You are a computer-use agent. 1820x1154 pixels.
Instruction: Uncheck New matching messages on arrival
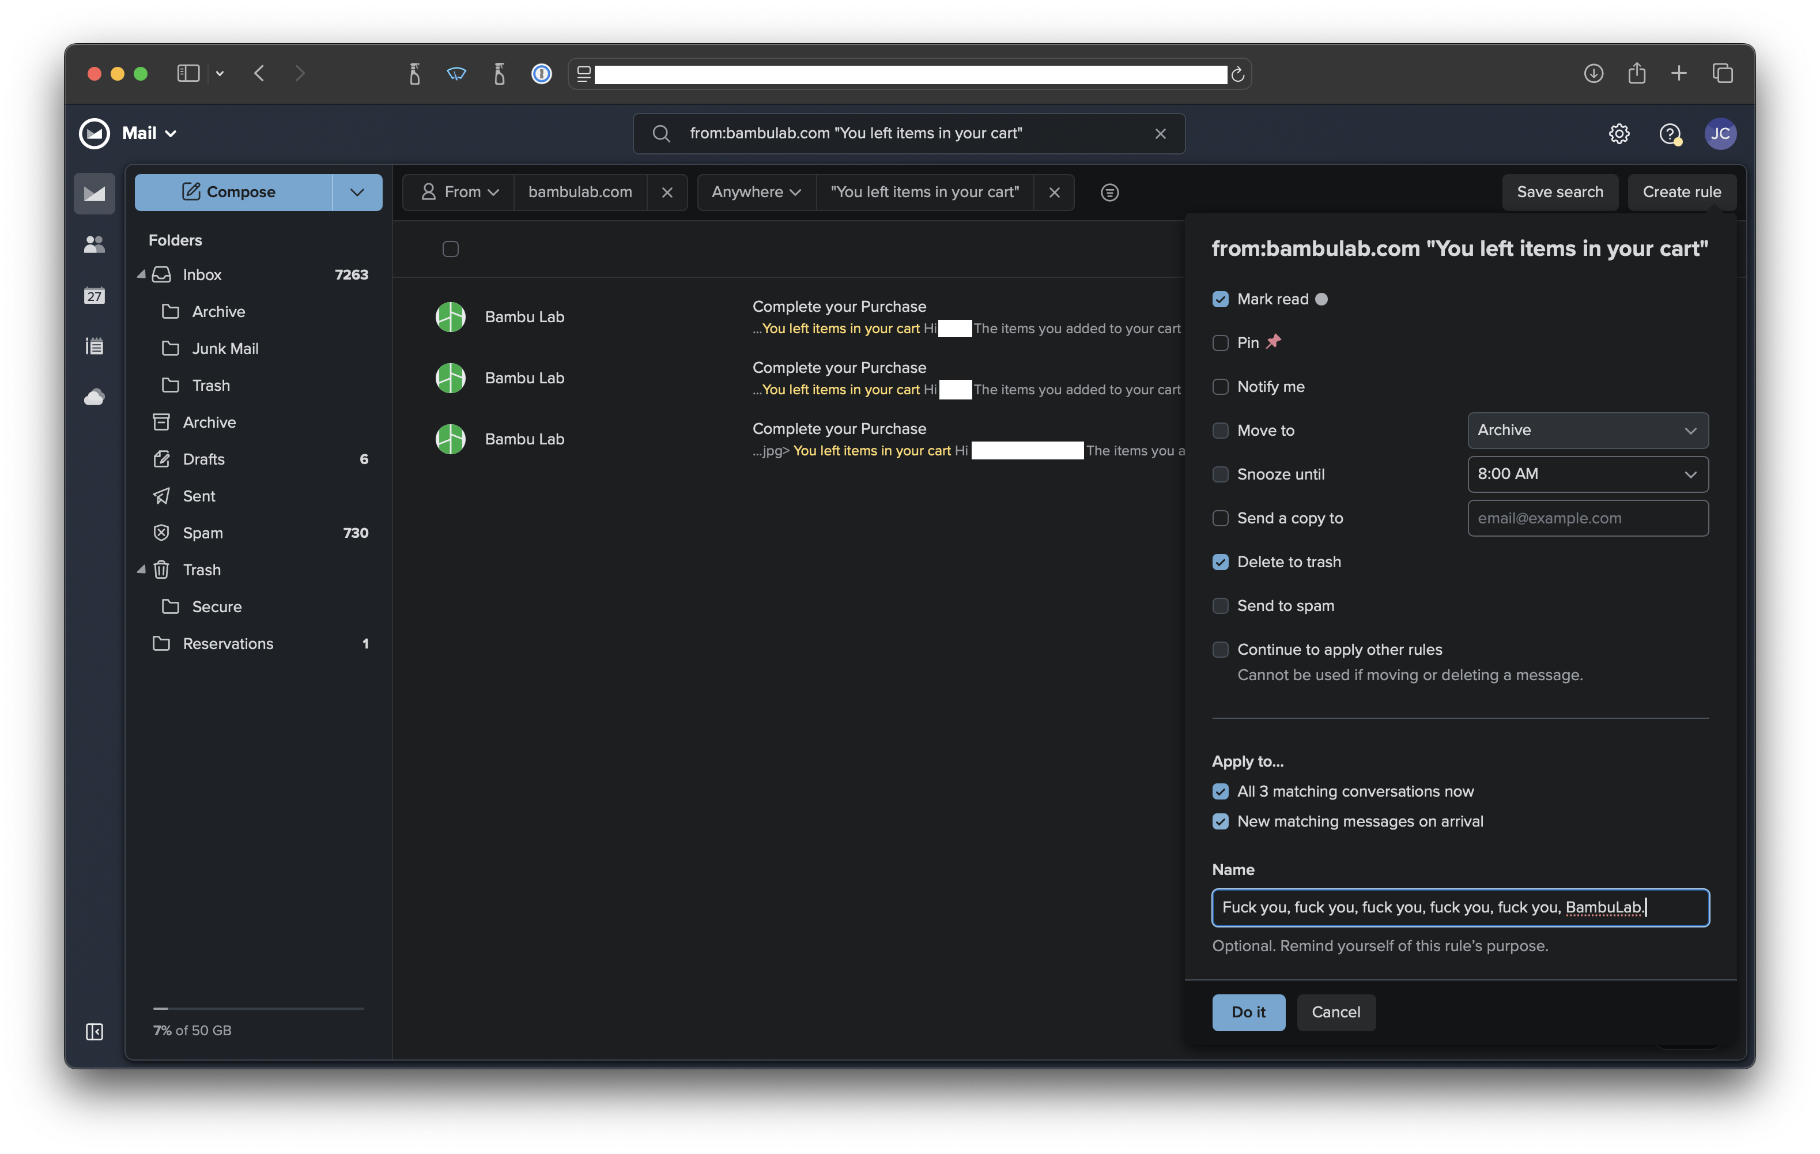(1220, 821)
